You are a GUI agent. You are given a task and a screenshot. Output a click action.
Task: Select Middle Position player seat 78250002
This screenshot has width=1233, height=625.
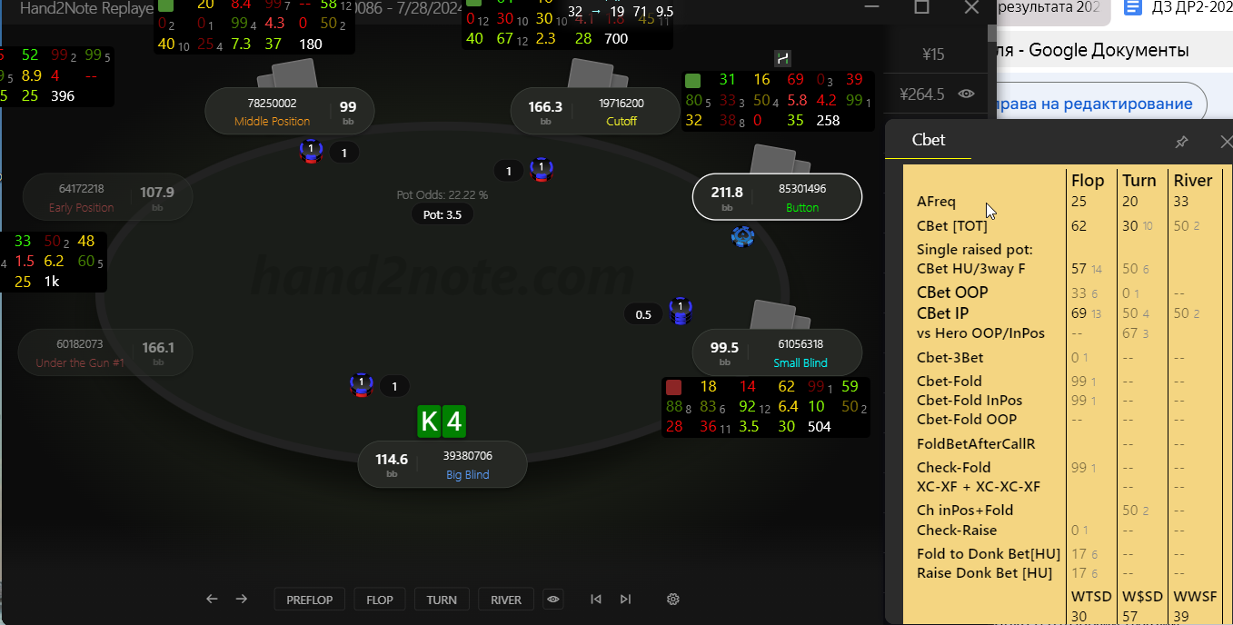coord(290,111)
